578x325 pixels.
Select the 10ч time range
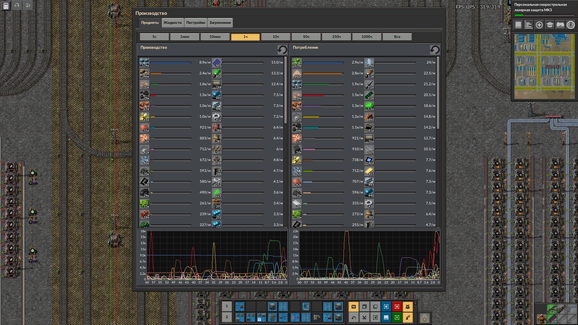(276, 37)
